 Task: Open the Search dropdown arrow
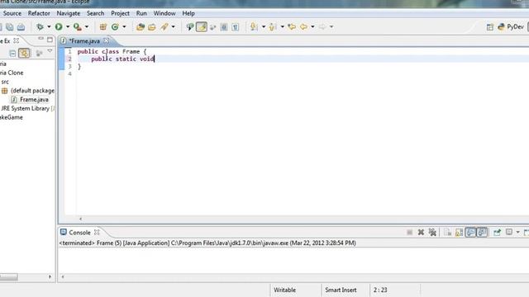[173, 26]
